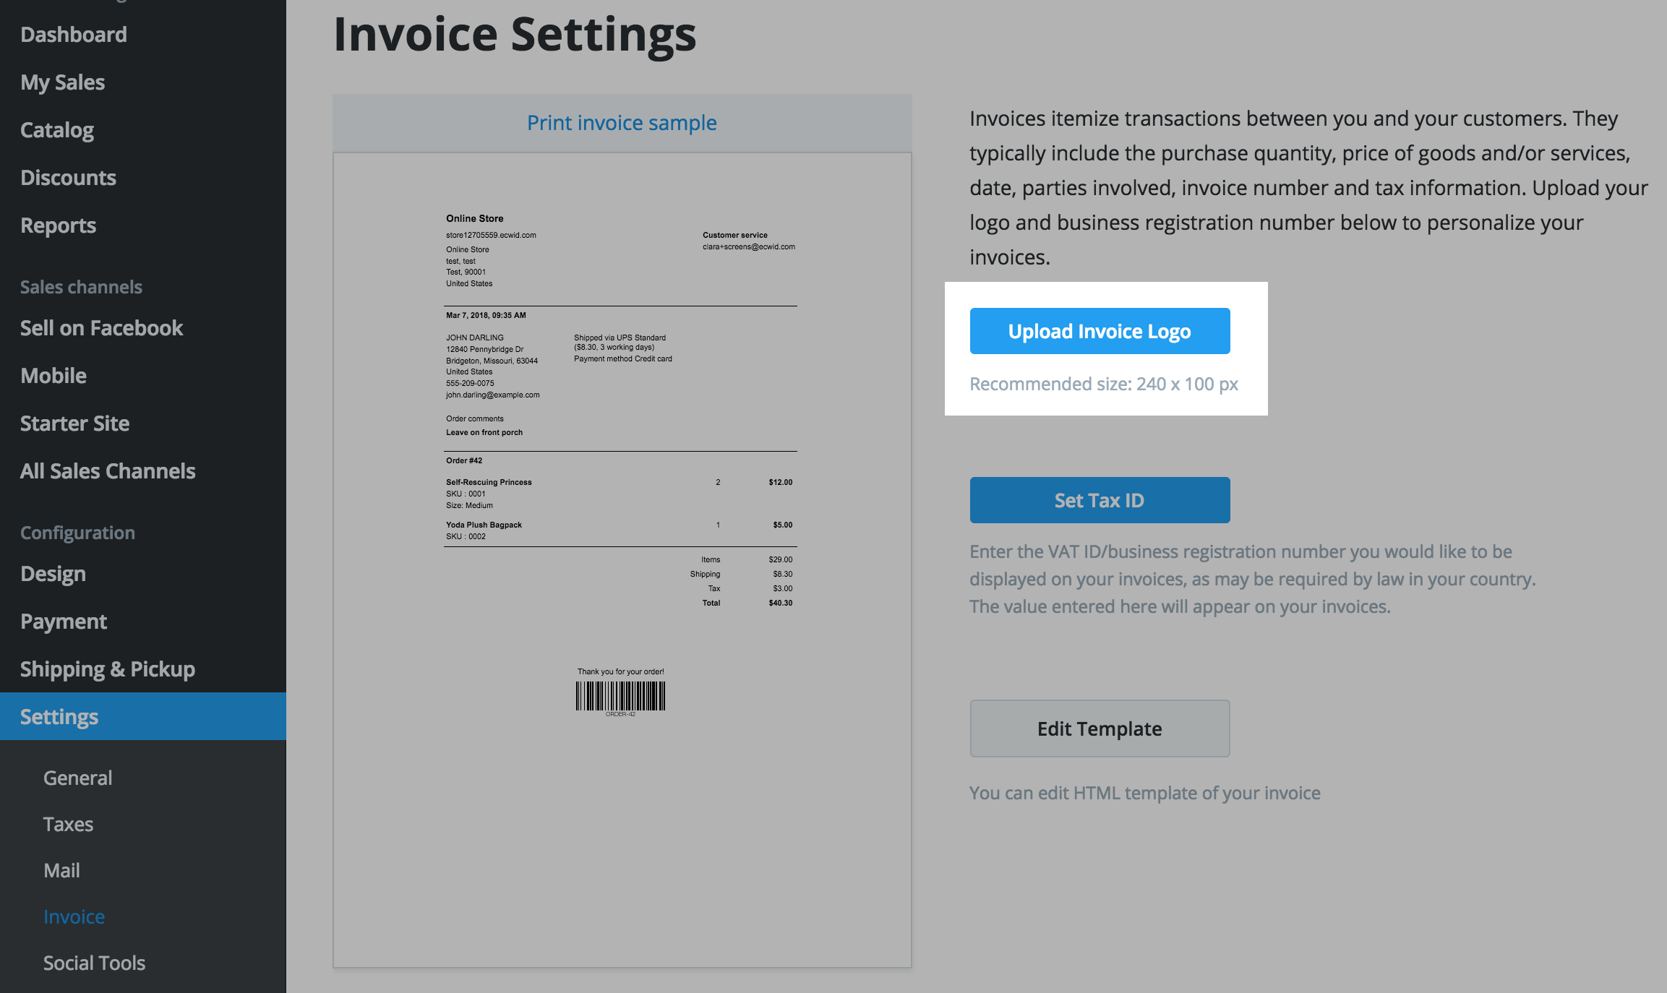The height and width of the screenshot is (993, 1667).
Task: Select Sell on Facebook channel
Action: click(x=102, y=328)
